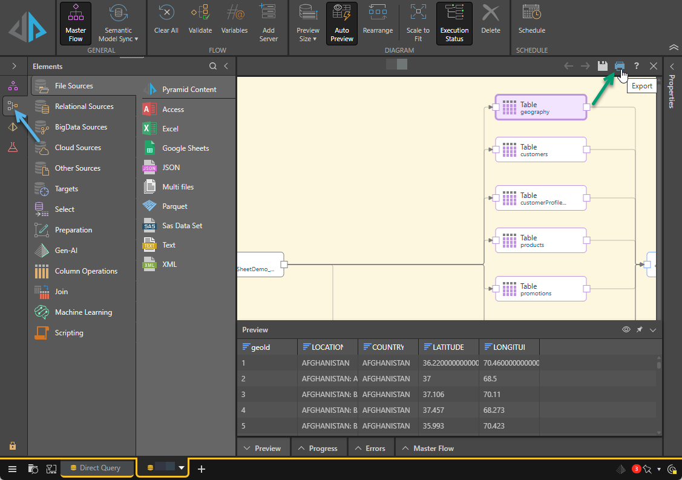682x480 pixels.
Task: Click the Export icon in diagram header
Action: pyautogui.click(x=619, y=66)
